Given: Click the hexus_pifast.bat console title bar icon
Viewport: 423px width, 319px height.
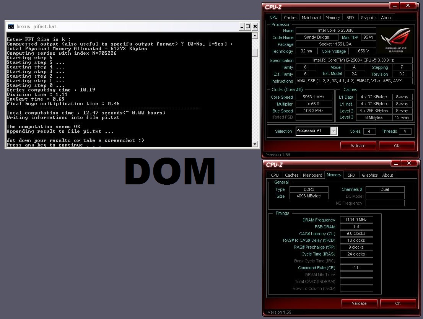Looking at the screenshot, I should click(x=11, y=26).
